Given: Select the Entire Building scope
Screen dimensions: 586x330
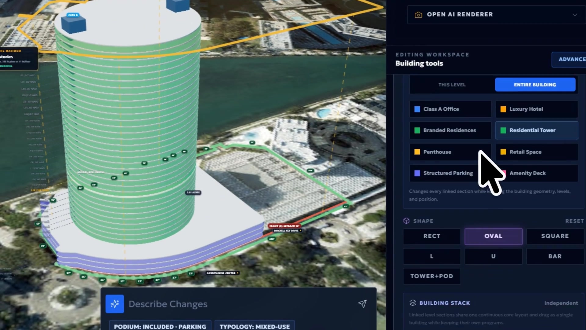Looking at the screenshot, I should (535, 85).
